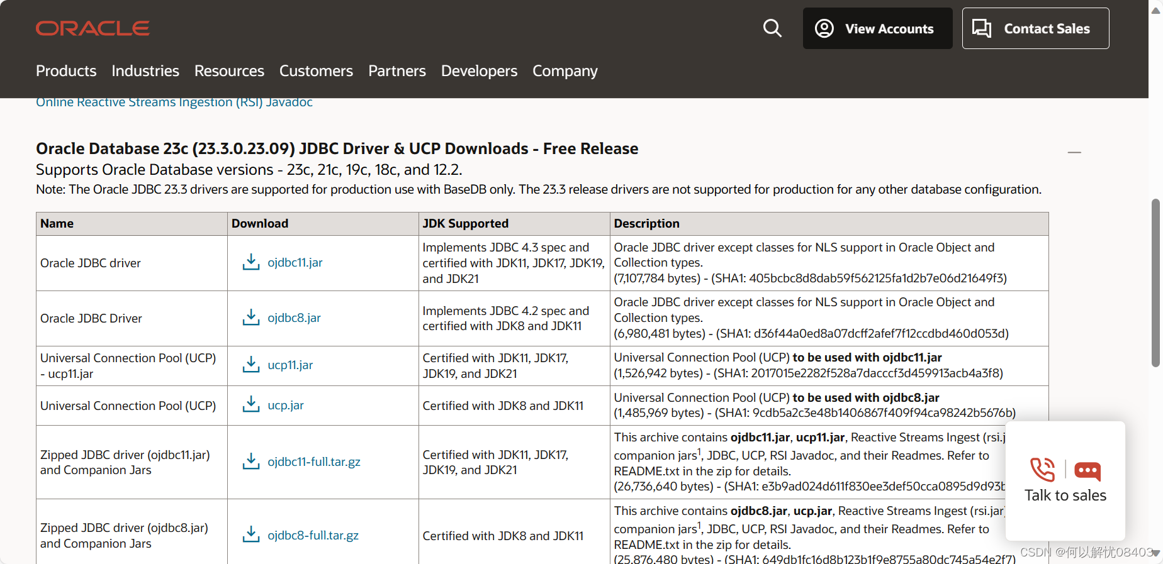This screenshot has height=564, width=1163.
Task: Click 'Implements JDBC 4.2 spec' JDK cell
Action: (514, 318)
